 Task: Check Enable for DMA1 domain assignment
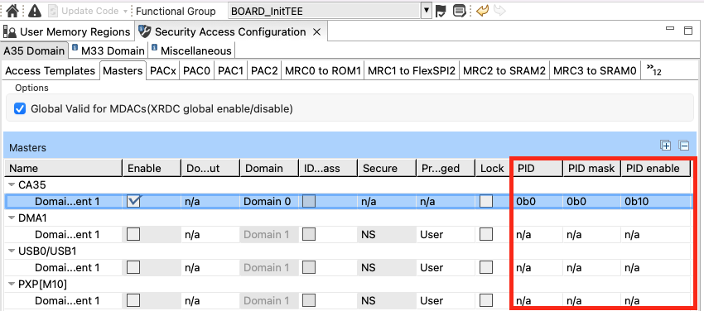tap(133, 234)
